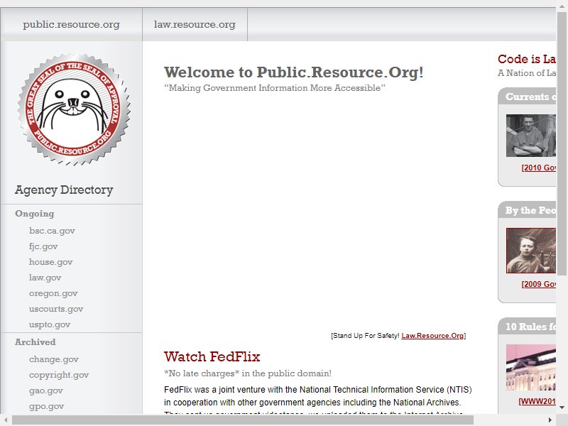568x426 pixels.
Task: Switch to the law.resource.org tab
Action: pyautogui.click(x=195, y=25)
